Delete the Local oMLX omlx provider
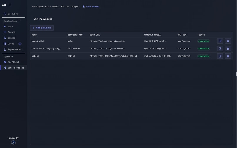 tap(228, 41)
